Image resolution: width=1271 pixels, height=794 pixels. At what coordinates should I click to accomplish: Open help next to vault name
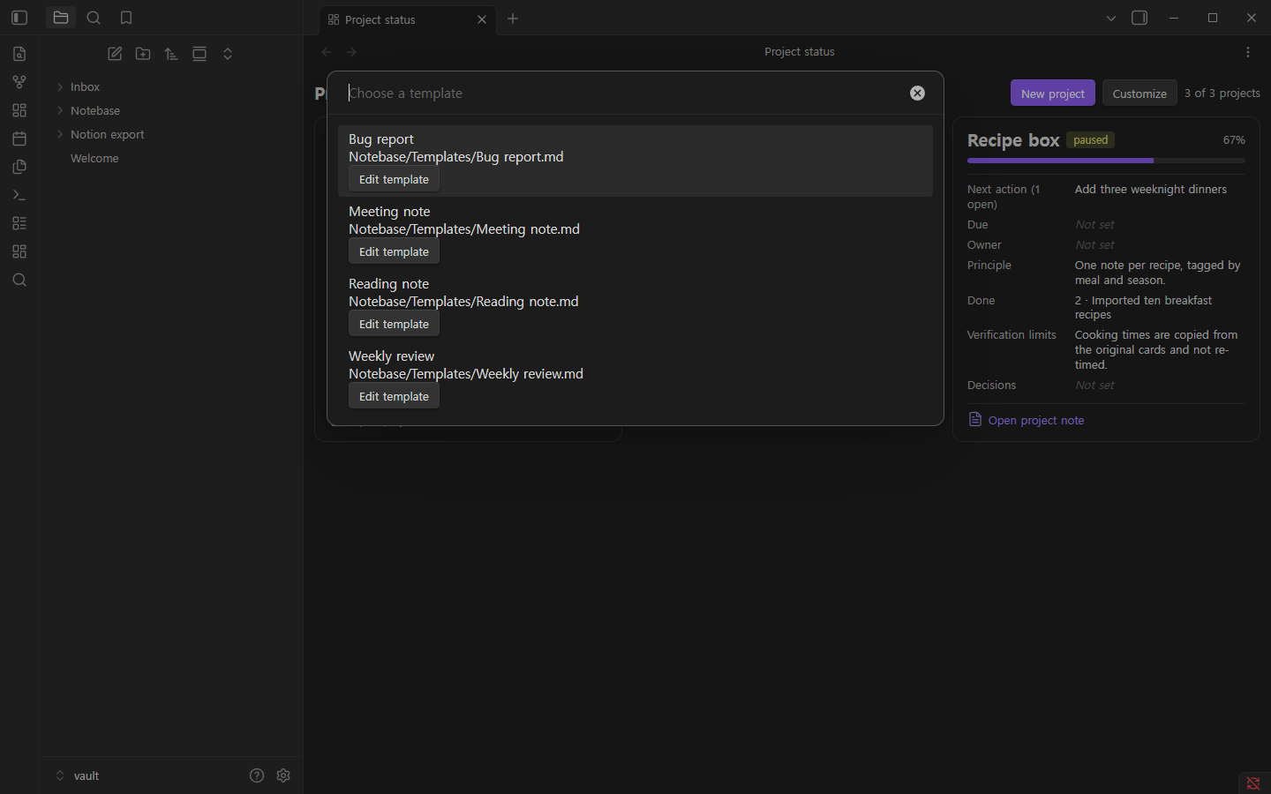(257, 775)
